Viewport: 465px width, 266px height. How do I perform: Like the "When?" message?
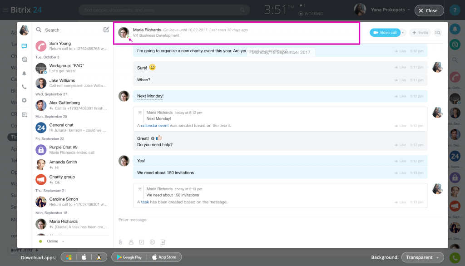[400, 80]
